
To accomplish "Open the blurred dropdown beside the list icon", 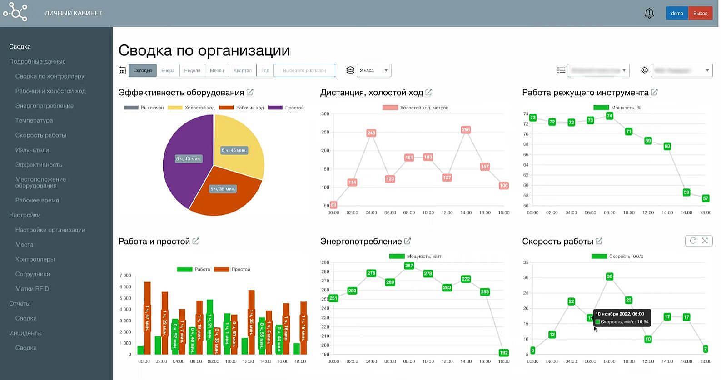I will click(598, 70).
